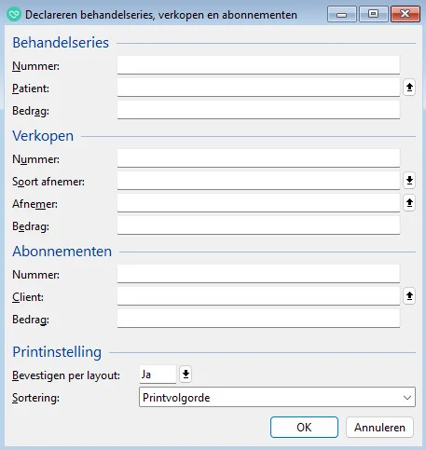The width and height of the screenshot is (426, 450).
Task: Select the Afnemer text field
Action: click(x=258, y=203)
